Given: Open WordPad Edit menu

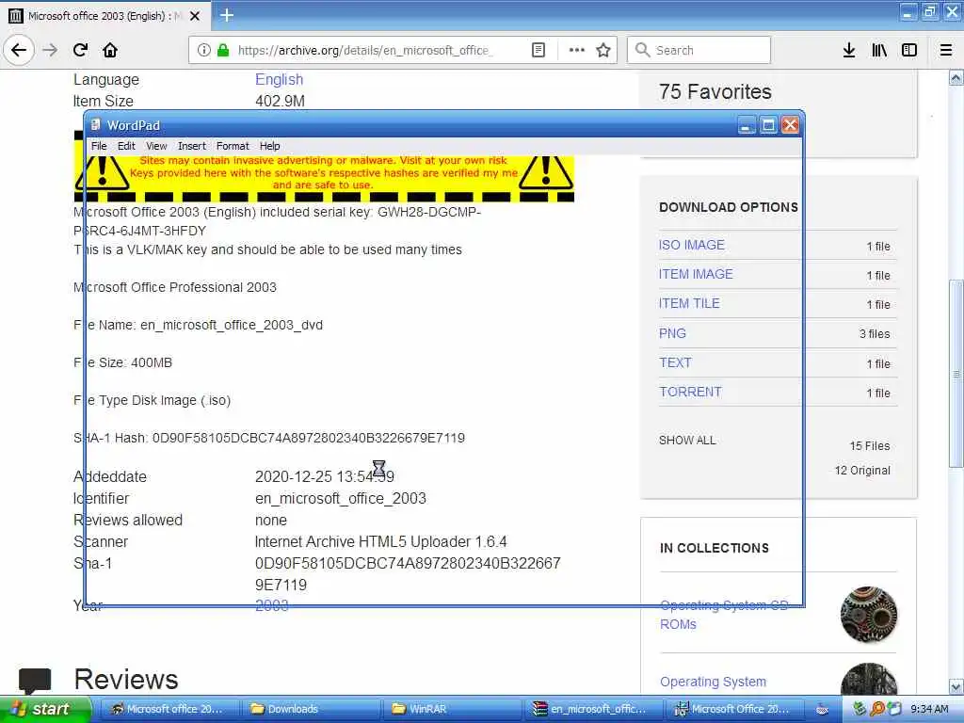Looking at the screenshot, I should (x=126, y=146).
